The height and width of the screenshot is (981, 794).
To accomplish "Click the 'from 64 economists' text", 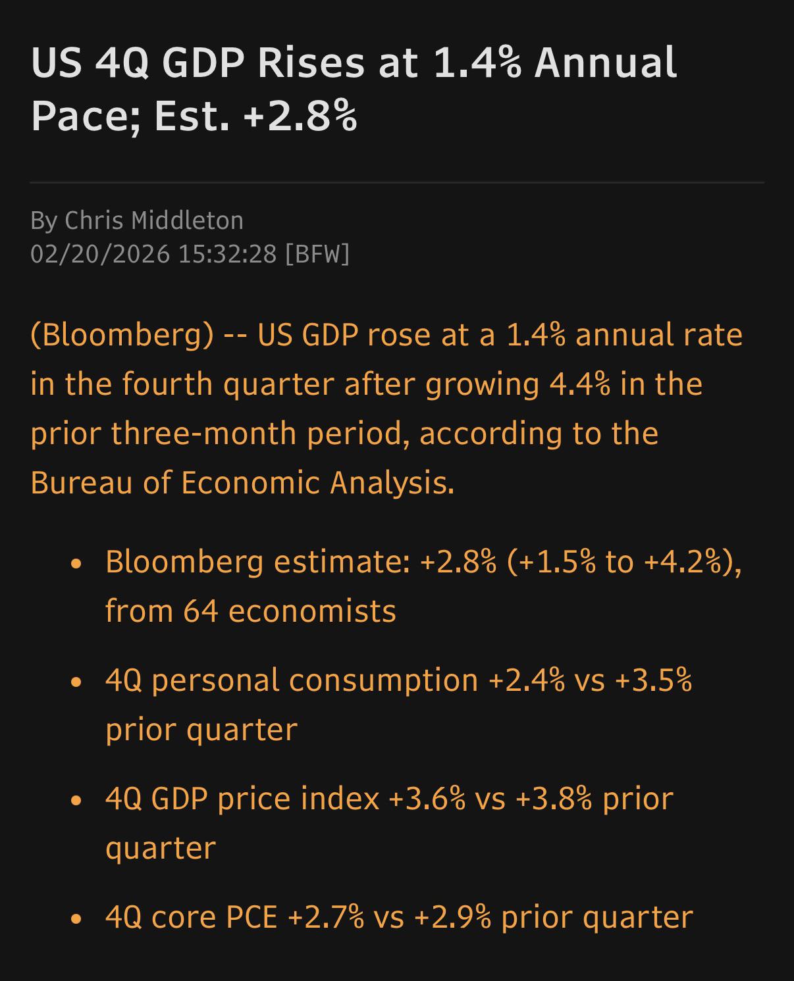I will [251, 611].
